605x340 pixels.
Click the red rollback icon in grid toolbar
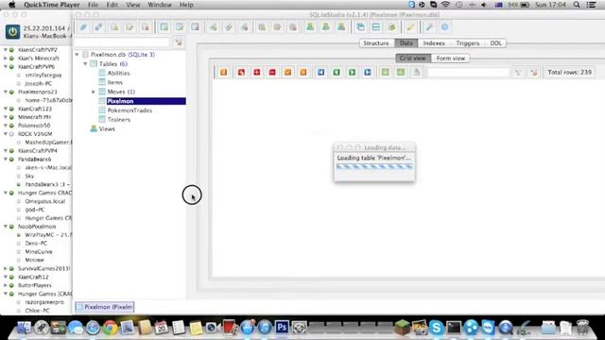[x=241, y=72]
